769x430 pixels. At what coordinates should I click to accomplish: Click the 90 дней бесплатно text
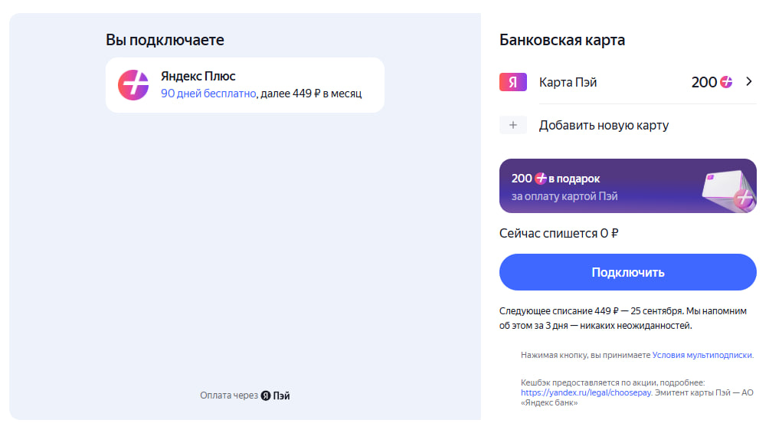pyautogui.click(x=208, y=94)
